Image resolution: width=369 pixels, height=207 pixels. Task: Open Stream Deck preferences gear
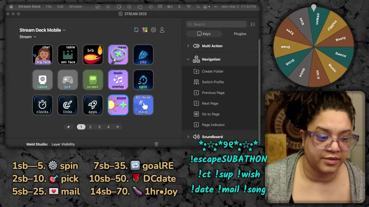coord(153,30)
